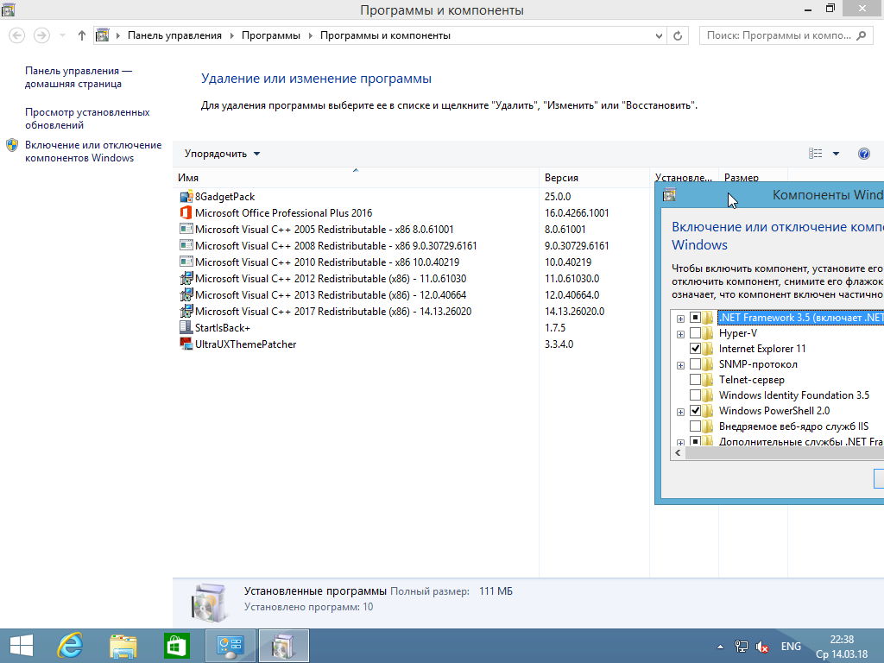Click the Visual C++ 2005 Redistributable icon
Screen dimensions: 884x663
[186, 230]
